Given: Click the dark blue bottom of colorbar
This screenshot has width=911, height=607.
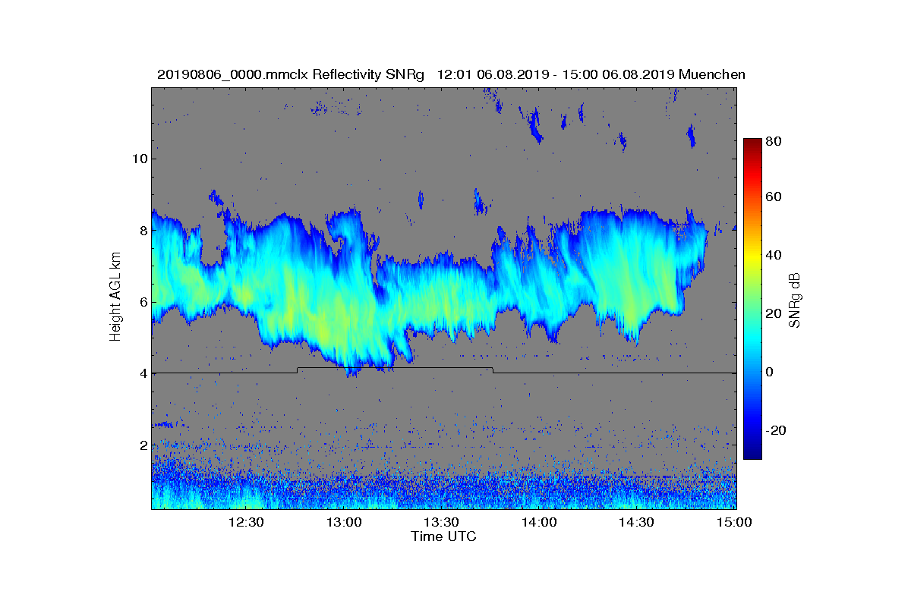Looking at the screenshot, I should coord(752,453).
